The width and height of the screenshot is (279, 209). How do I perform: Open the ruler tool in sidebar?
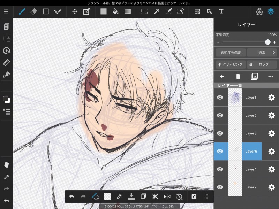(6, 63)
